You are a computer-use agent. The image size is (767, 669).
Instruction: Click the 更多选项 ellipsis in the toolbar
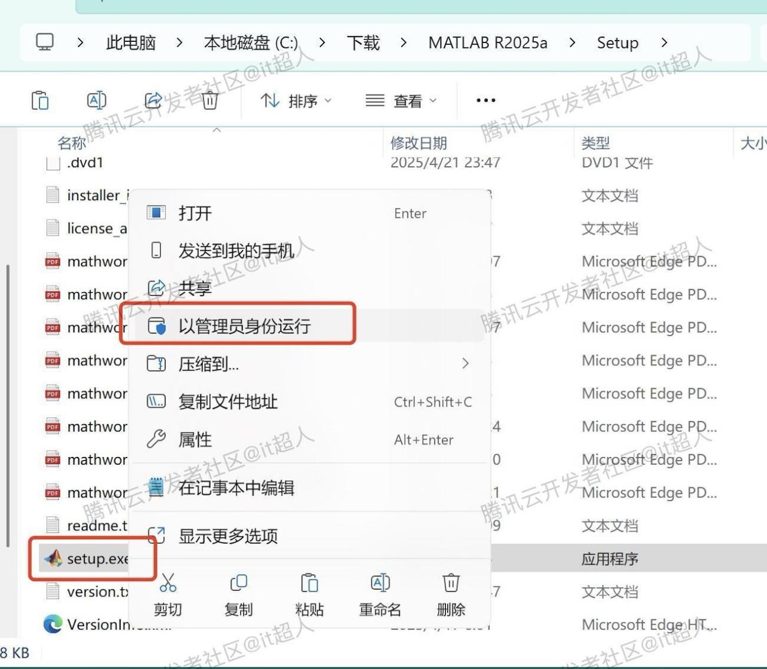(485, 100)
